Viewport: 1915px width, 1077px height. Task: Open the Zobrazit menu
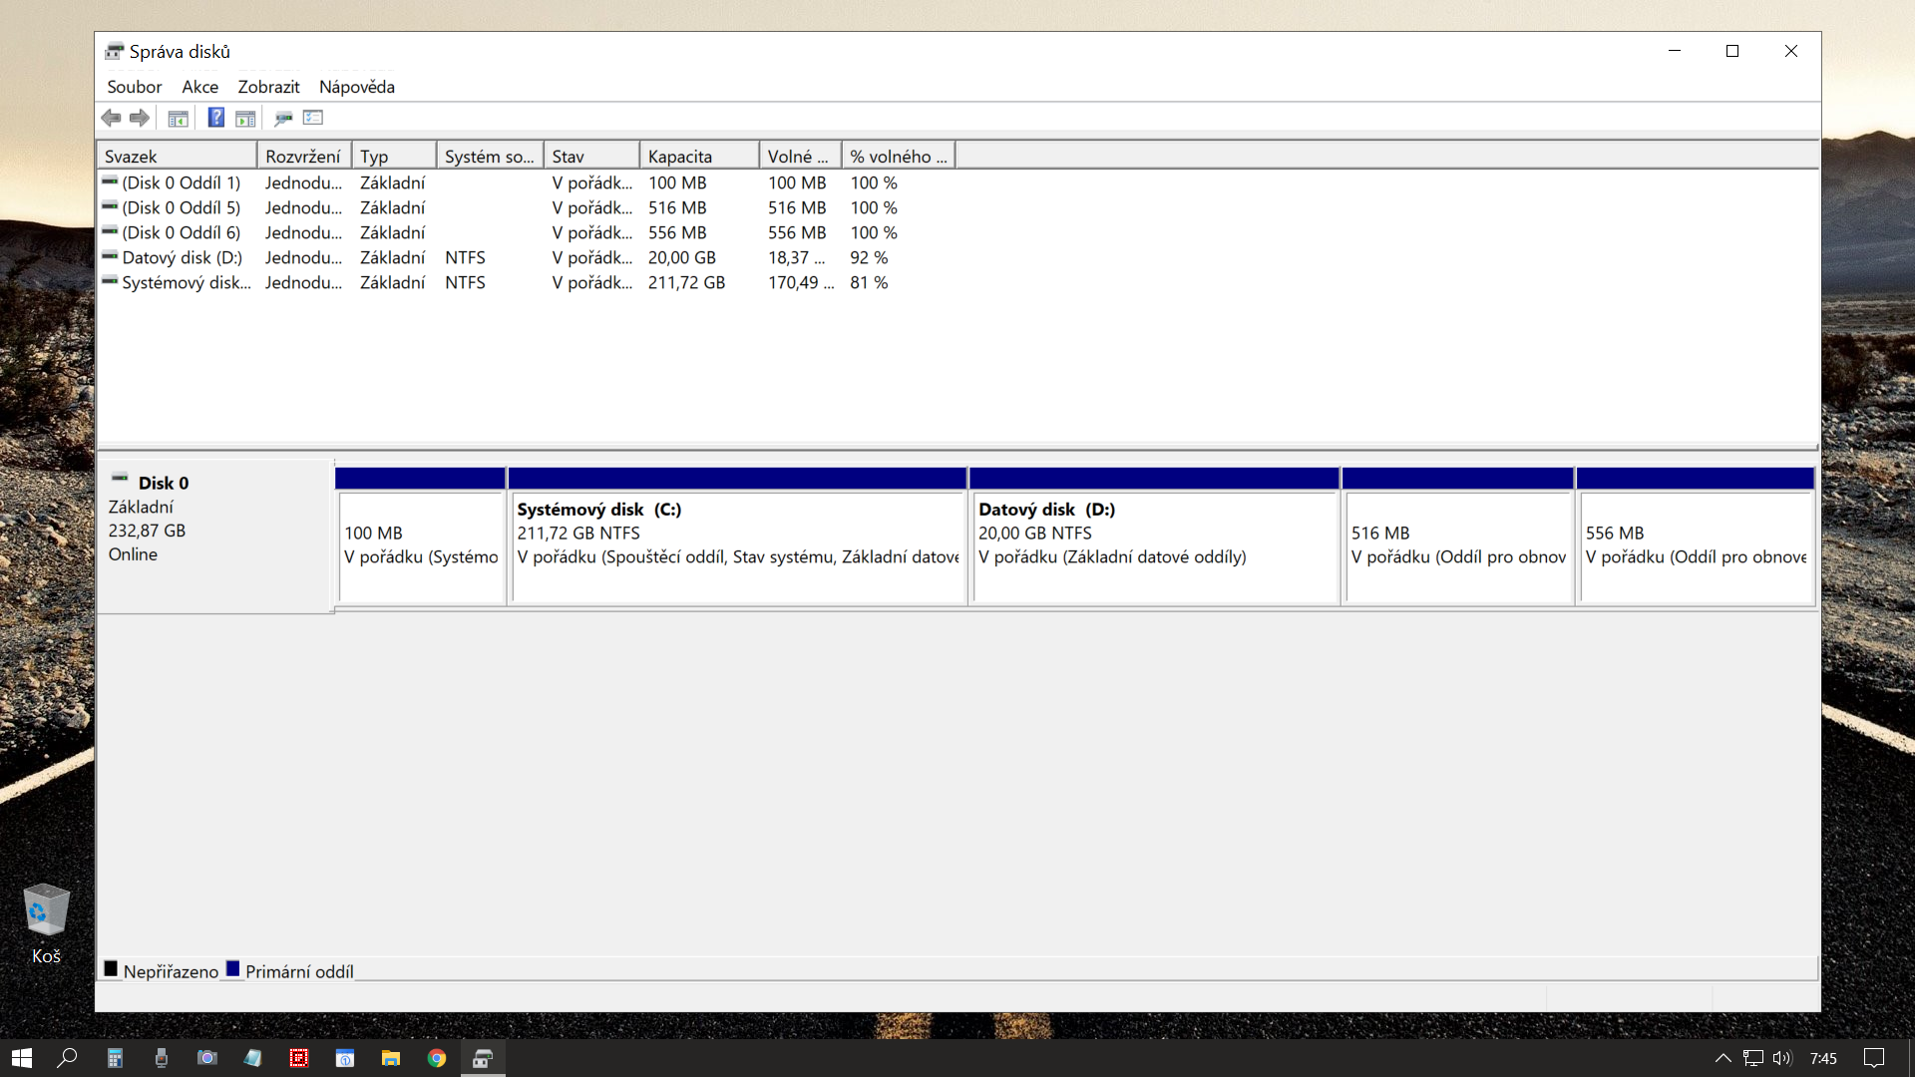pyautogui.click(x=268, y=87)
